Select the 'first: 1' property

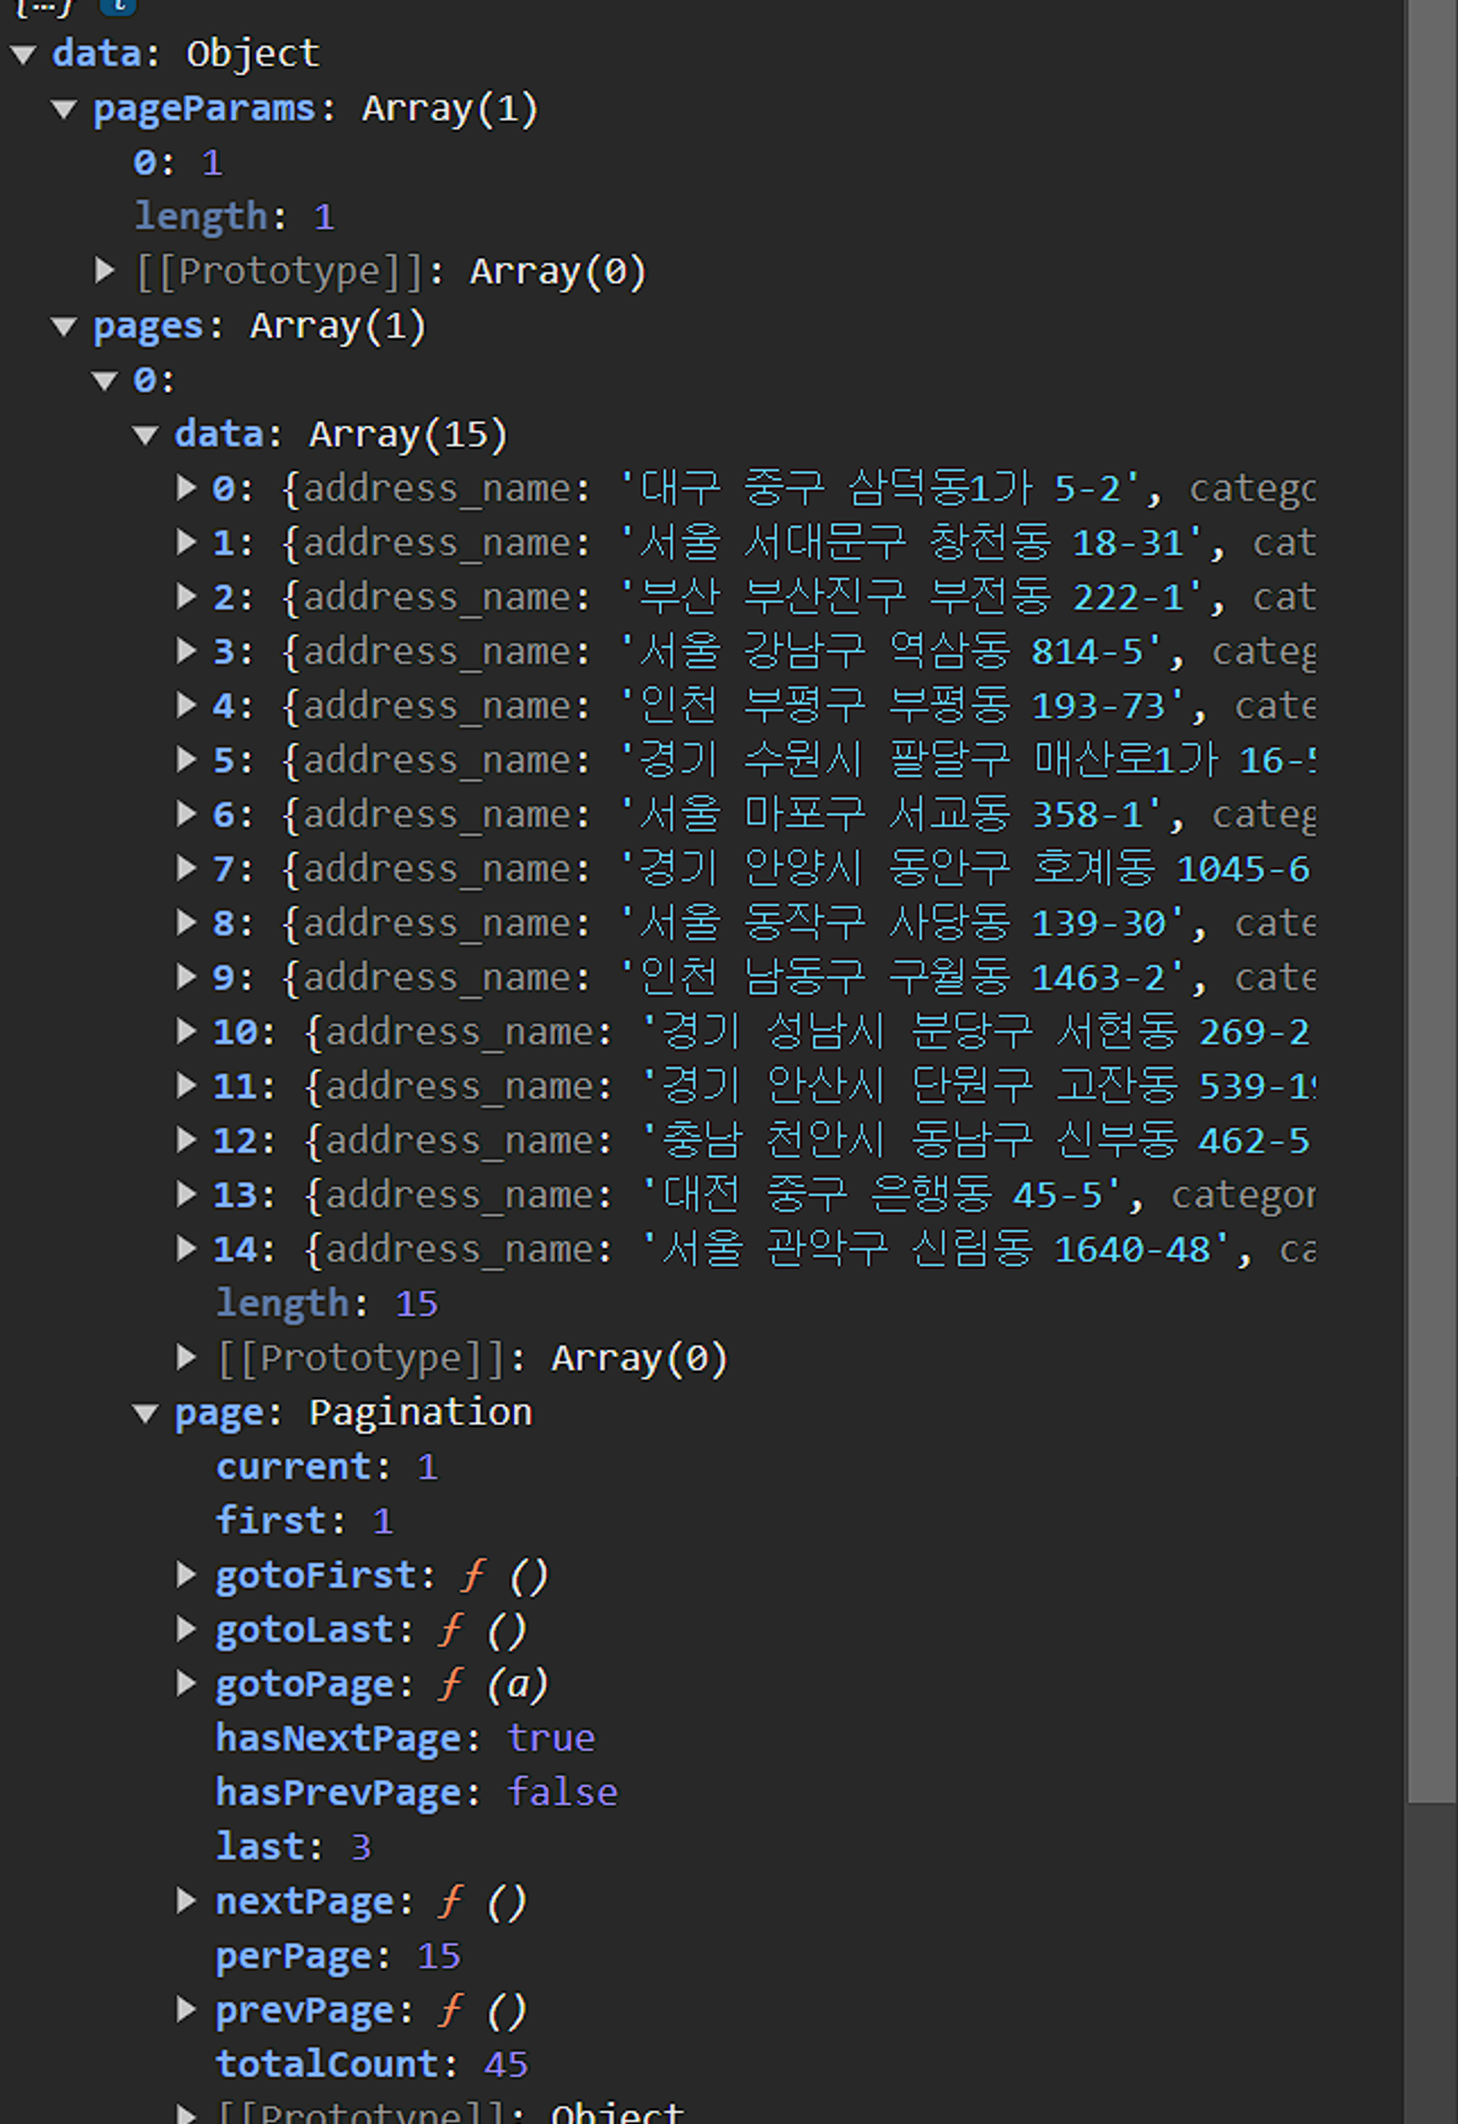304,1521
